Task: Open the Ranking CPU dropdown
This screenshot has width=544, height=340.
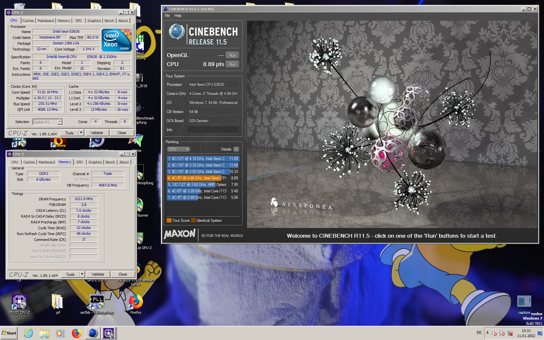Action: pos(178,149)
